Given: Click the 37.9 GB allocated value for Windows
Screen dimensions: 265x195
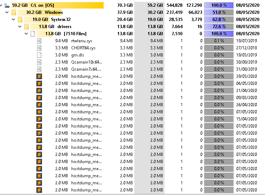Looking at the screenshot, I should (x=125, y=12).
